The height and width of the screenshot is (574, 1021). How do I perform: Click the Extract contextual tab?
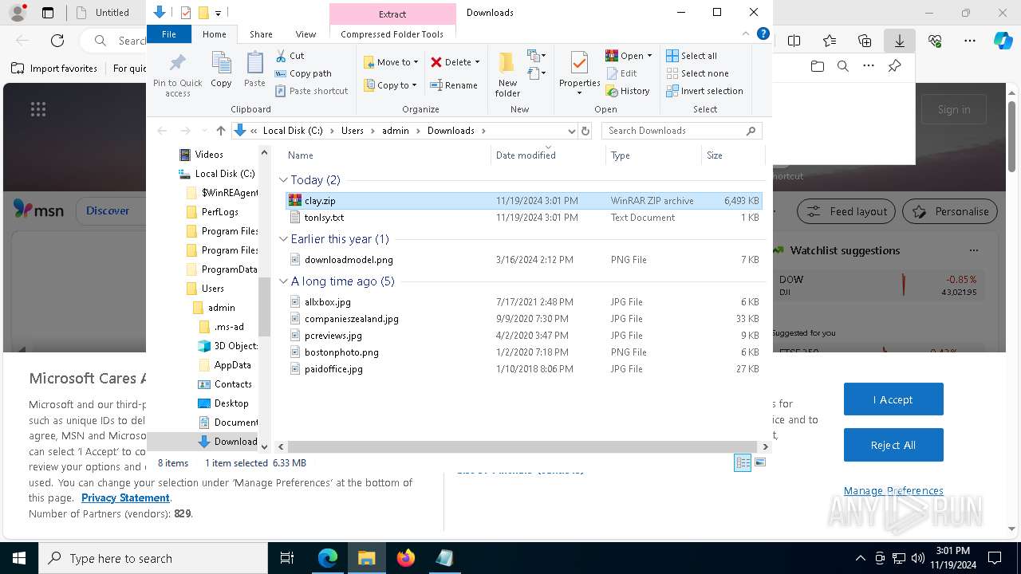[392, 14]
